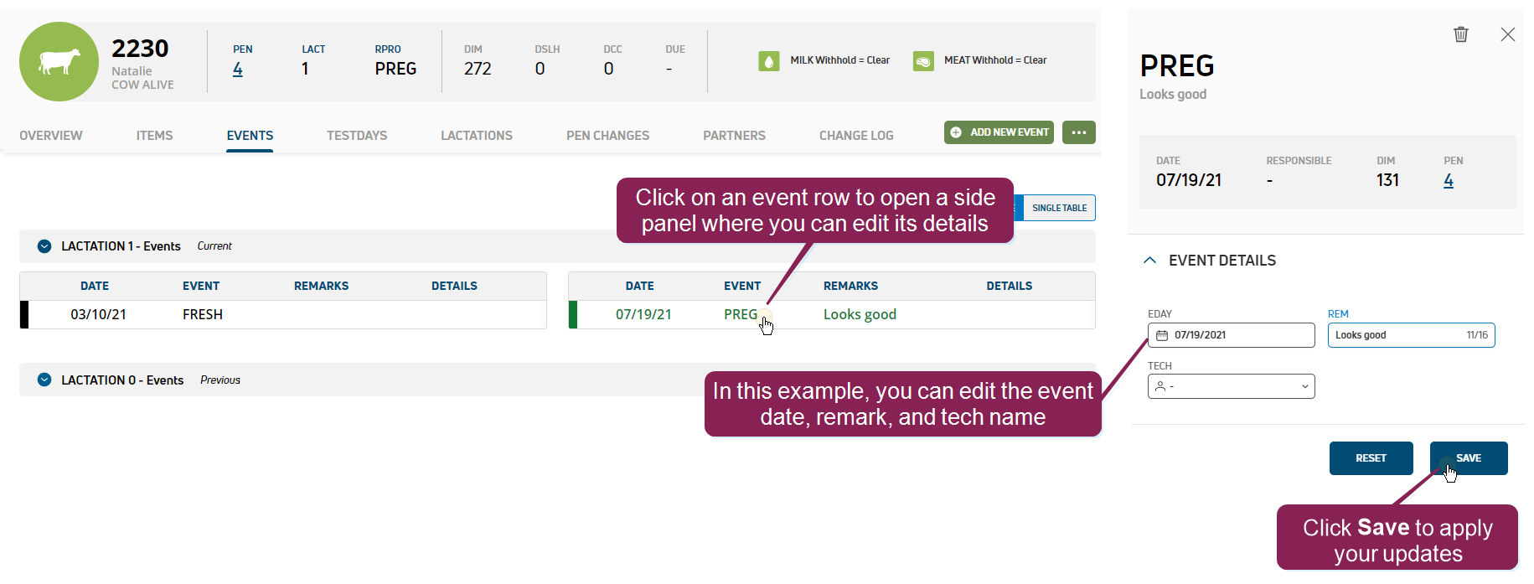Click Save to apply updates
The height and width of the screenshot is (584, 1534).
[x=1468, y=458]
